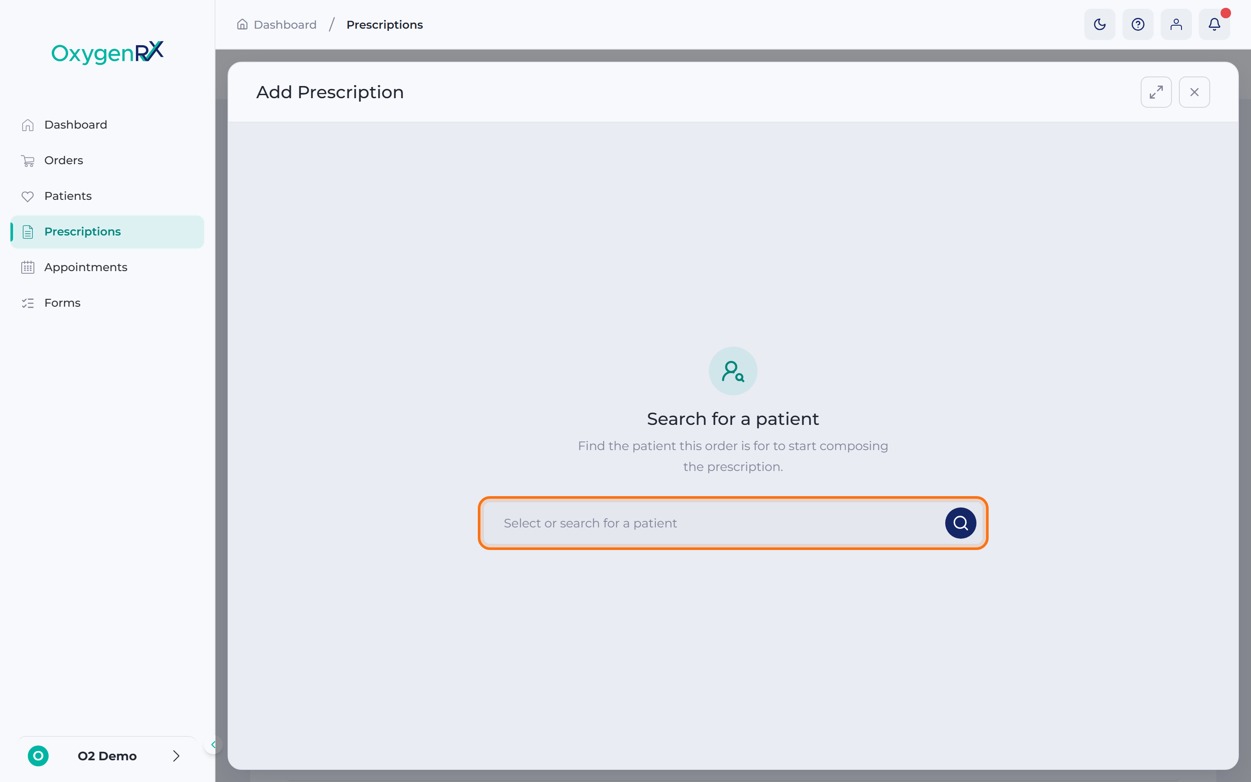
Task: Click the dark blue search button
Action: click(960, 523)
